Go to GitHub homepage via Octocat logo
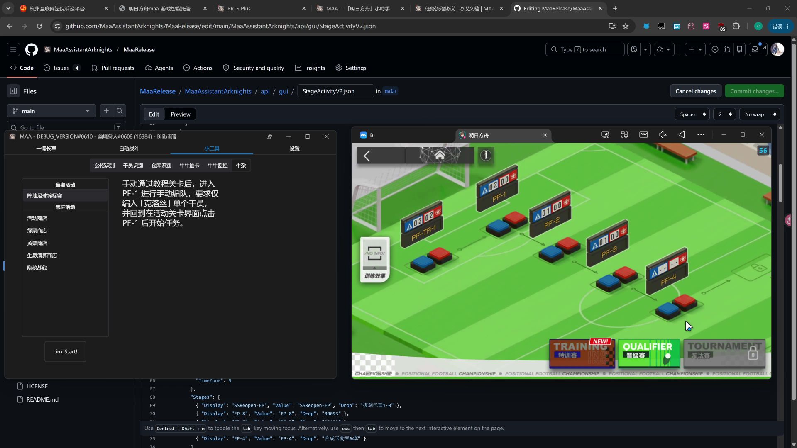The width and height of the screenshot is (797, 448). click(x=32, y=49)
